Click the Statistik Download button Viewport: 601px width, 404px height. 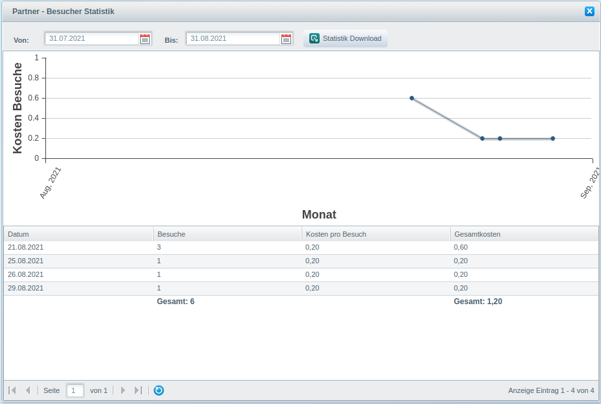pos(346,38)
